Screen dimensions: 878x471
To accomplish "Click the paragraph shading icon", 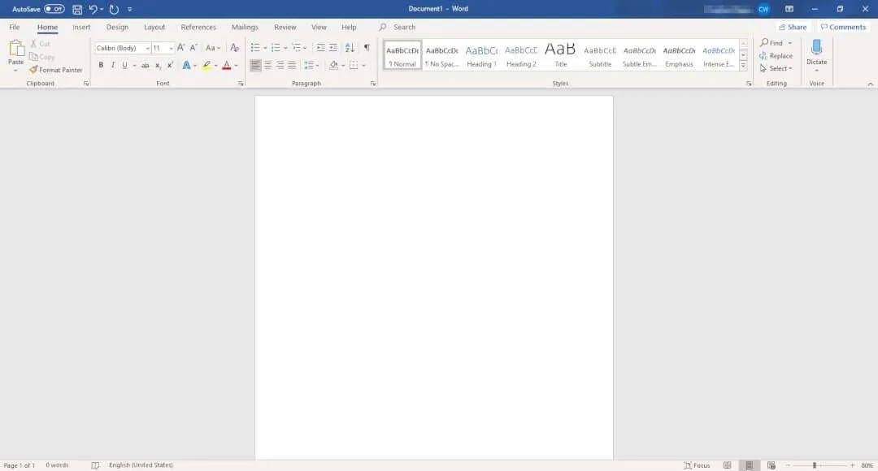I will [x=334, y=66].
